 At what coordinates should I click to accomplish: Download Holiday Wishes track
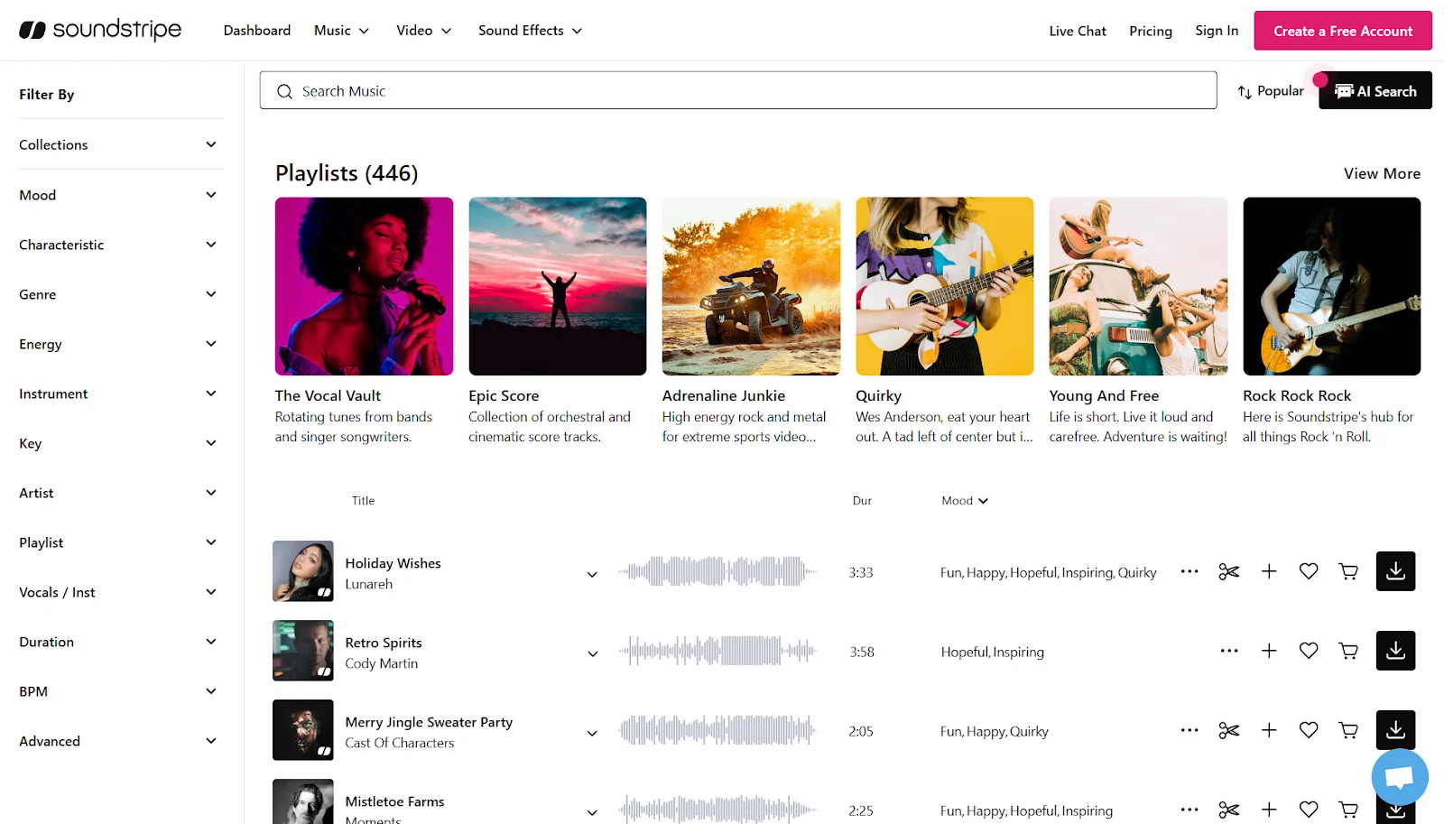click(1395, 571)
